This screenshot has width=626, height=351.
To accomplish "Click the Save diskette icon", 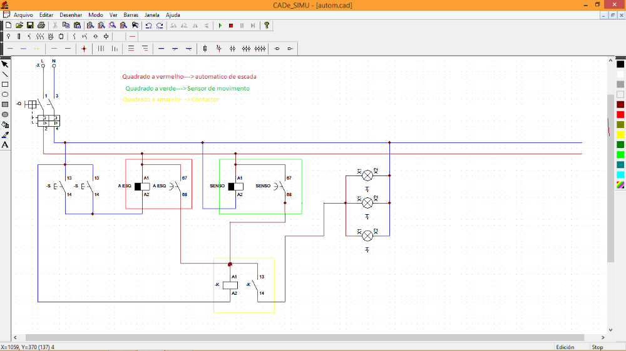I will pyautogui.click(x=30, y=26).
